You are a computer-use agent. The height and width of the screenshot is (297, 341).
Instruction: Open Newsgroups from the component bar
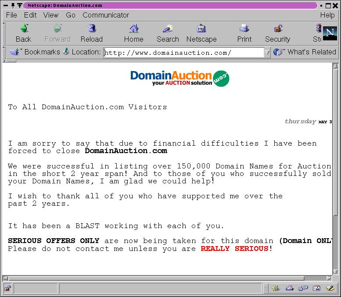pos(303,288)
